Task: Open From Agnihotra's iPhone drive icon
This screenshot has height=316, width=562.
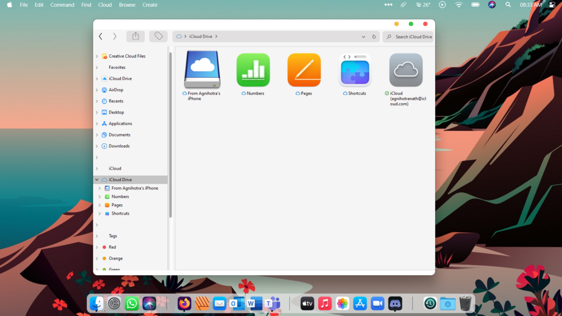Action: point(202,69)
